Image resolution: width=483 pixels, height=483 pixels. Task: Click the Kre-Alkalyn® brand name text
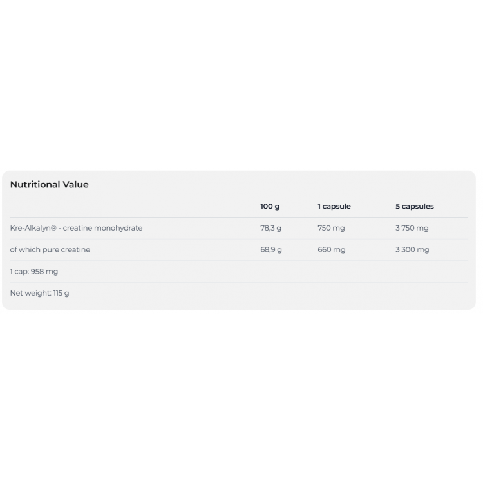[30, 228]
